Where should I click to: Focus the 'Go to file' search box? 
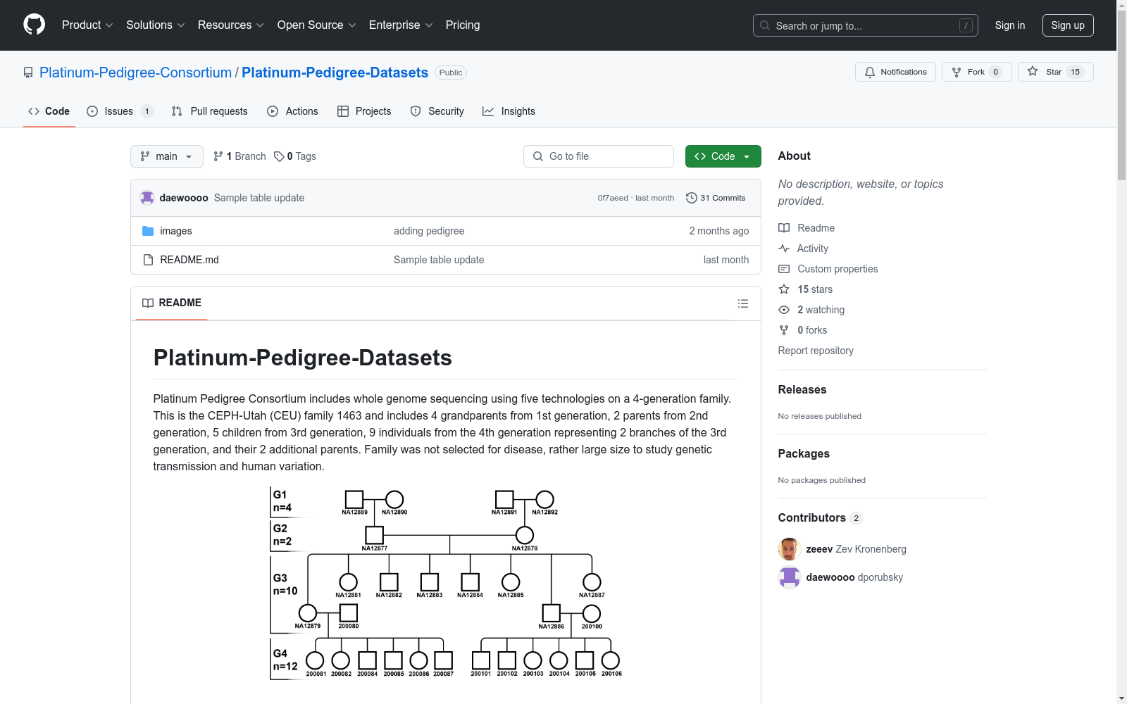coord(599,156)
